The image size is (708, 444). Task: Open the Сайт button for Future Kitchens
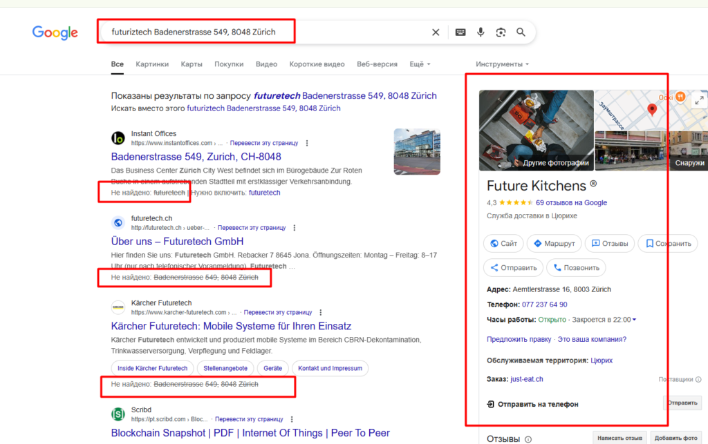[x=503, y=244]
